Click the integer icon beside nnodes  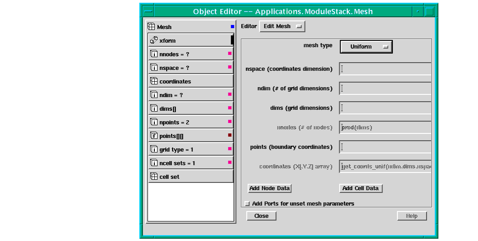coord(154,54)
